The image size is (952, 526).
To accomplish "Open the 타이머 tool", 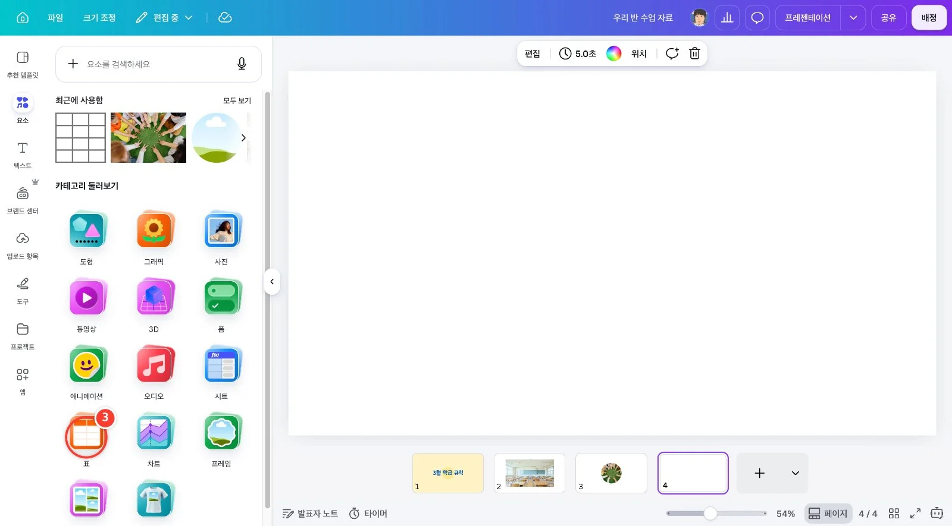I will click(x=368, y=514).
